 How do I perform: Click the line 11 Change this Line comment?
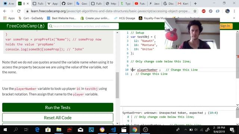click(152, 74)
